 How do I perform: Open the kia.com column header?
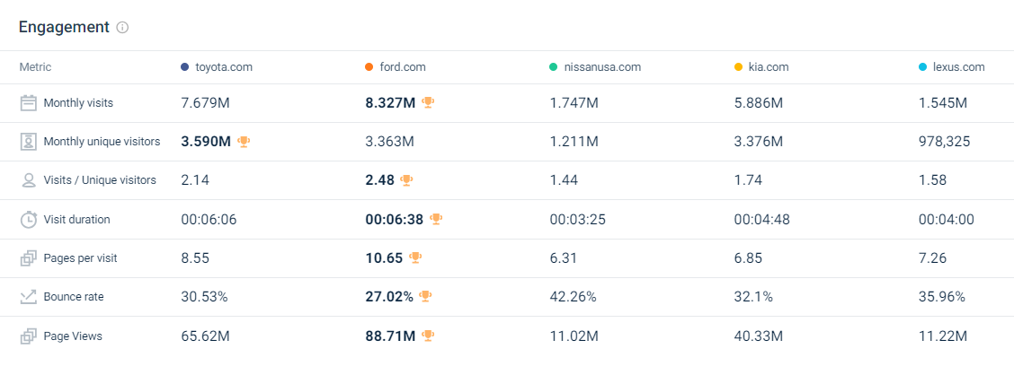(x=769, y=67)
